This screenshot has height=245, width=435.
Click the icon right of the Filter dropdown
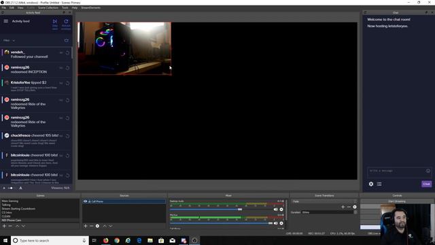click(67, 41)
